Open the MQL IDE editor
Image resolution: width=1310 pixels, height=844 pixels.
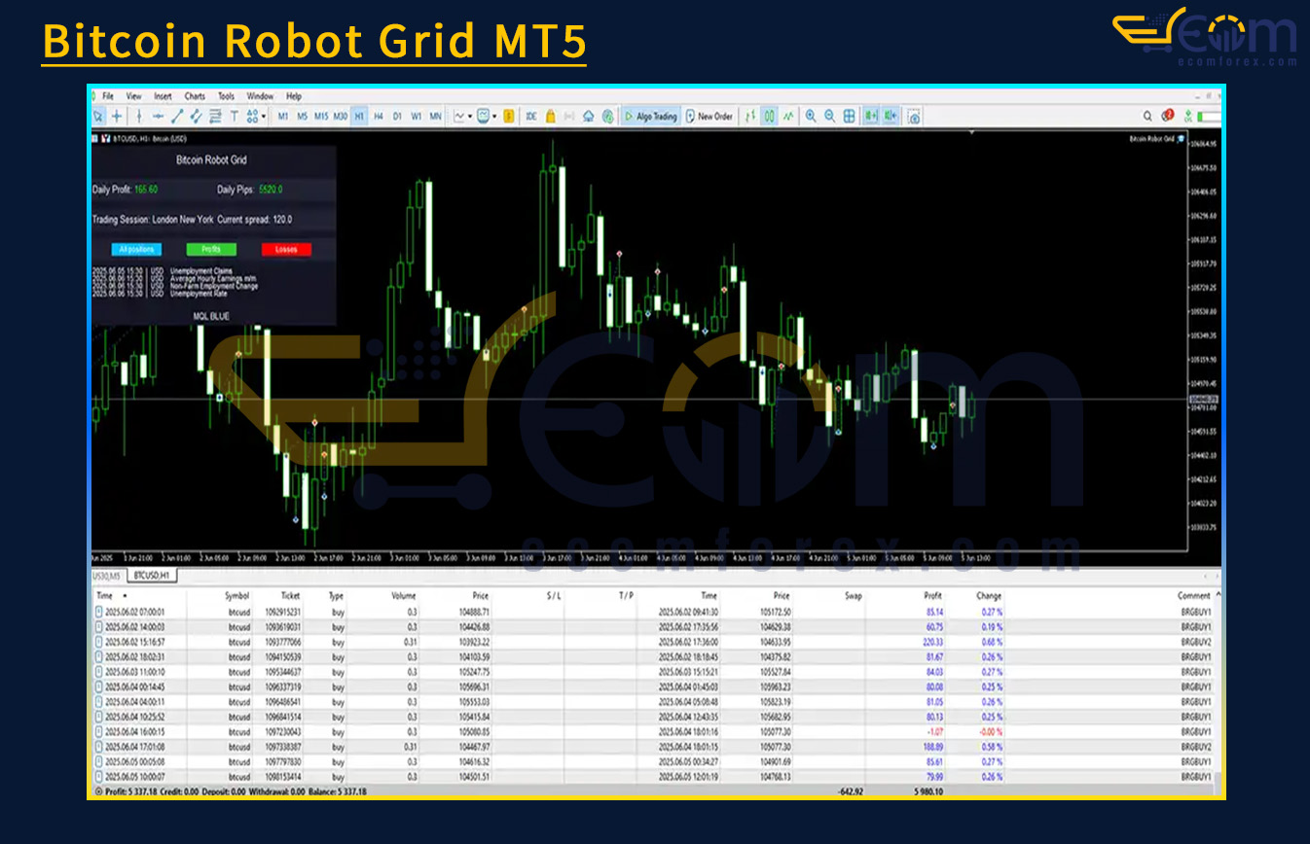tap(531, 117)
